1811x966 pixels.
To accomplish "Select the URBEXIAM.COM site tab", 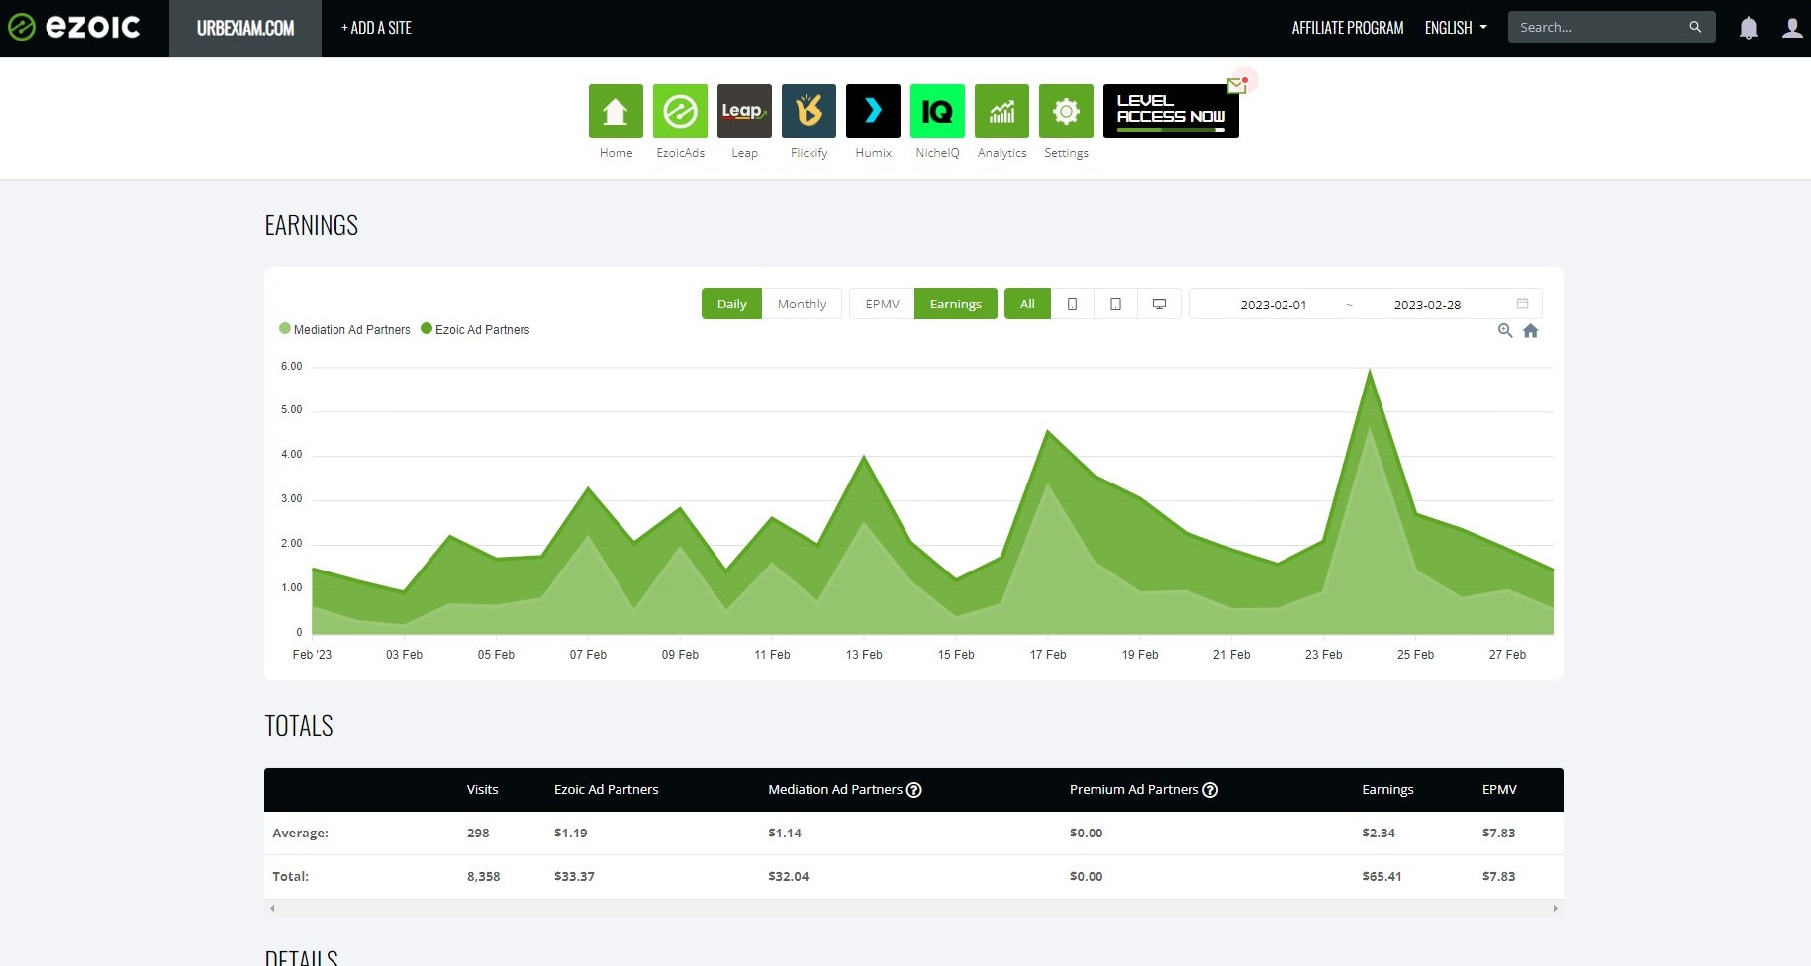I will (x=245, y=28).
